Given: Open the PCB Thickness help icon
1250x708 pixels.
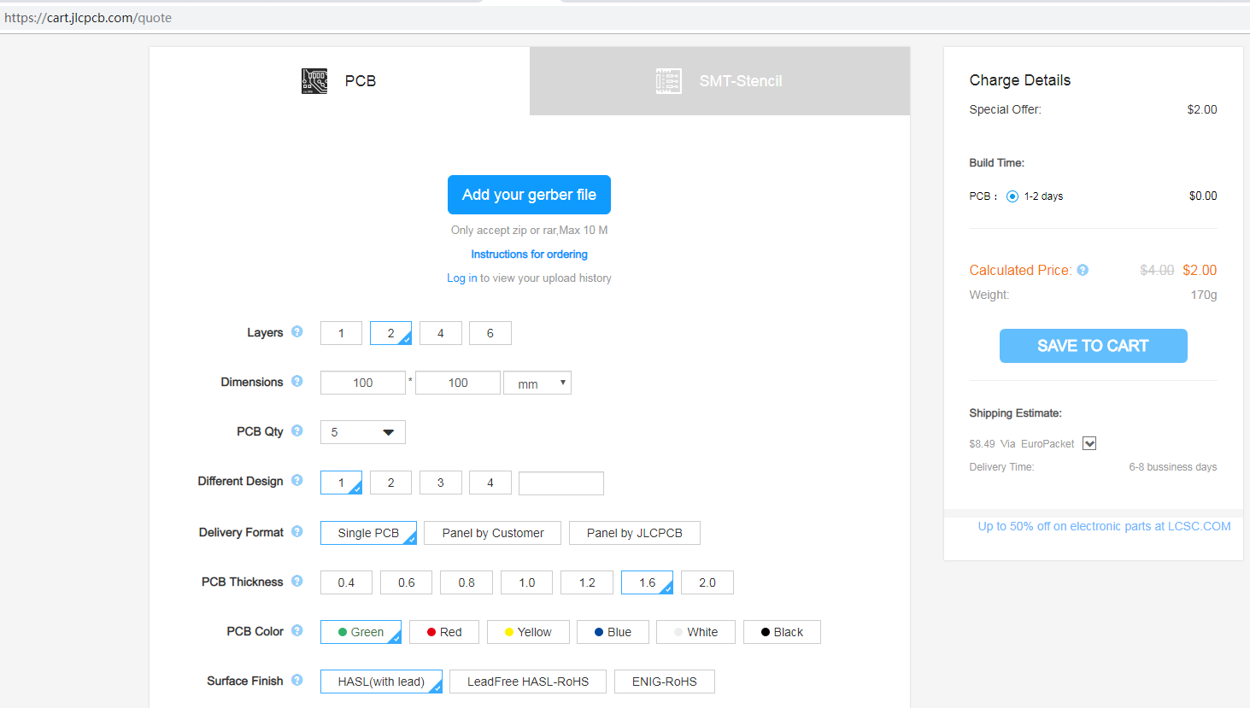Looking at the screenshot, I should (296, 581).
